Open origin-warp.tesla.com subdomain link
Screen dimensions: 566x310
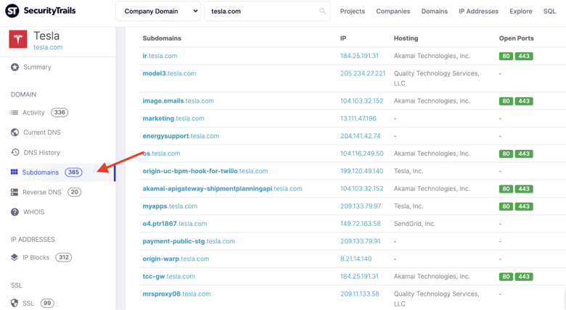[176, 259]
